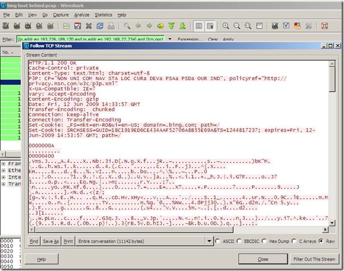Go to a specific packet number
The width and height of the screenshot is (344, 271).
click(x=160, y=26)
